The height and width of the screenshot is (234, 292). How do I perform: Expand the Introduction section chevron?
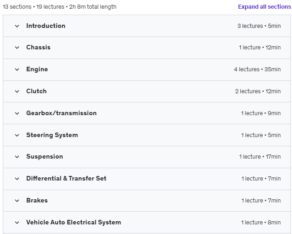coord(17,26)
